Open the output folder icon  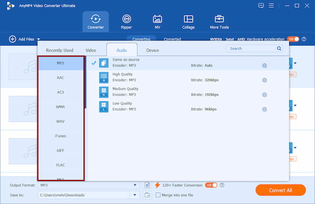(147, 195)
